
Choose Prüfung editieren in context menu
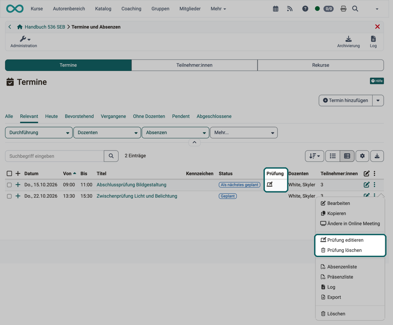click(x=350, y=240)
